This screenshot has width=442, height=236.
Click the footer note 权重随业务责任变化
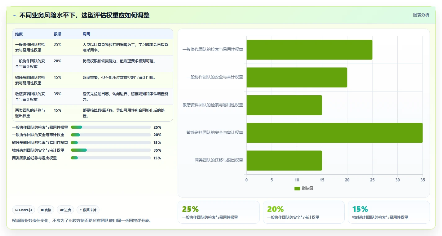click(82, 221)
